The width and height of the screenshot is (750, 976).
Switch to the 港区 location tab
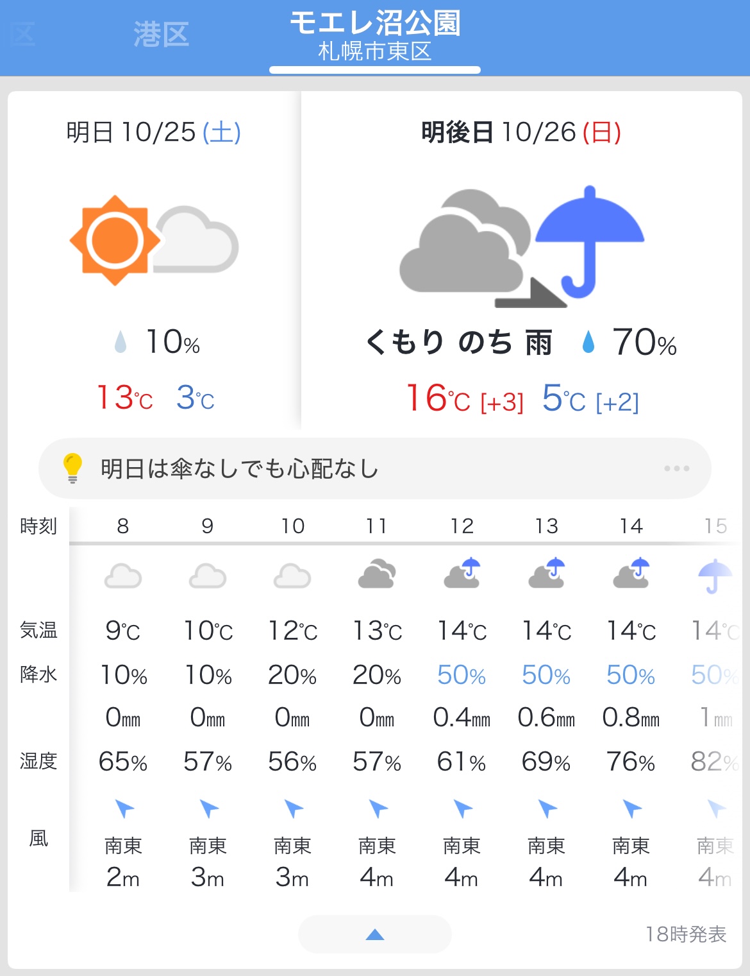click(x=161, y=35)
